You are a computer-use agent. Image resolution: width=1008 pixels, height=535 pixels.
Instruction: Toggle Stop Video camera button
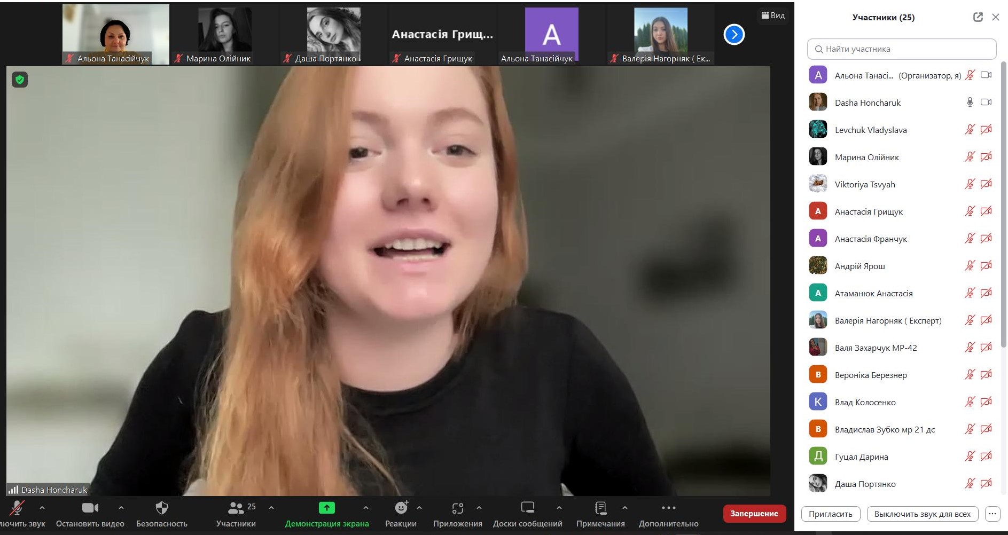(90, 508)
